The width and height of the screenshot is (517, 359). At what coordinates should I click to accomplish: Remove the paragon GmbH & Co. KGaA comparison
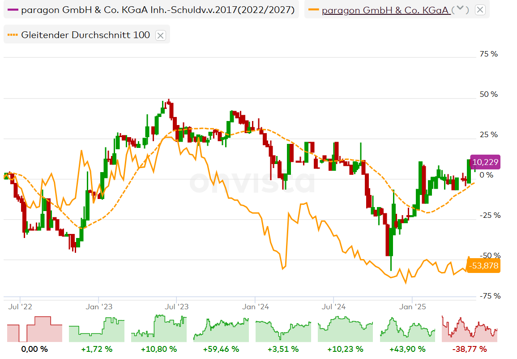480,10
